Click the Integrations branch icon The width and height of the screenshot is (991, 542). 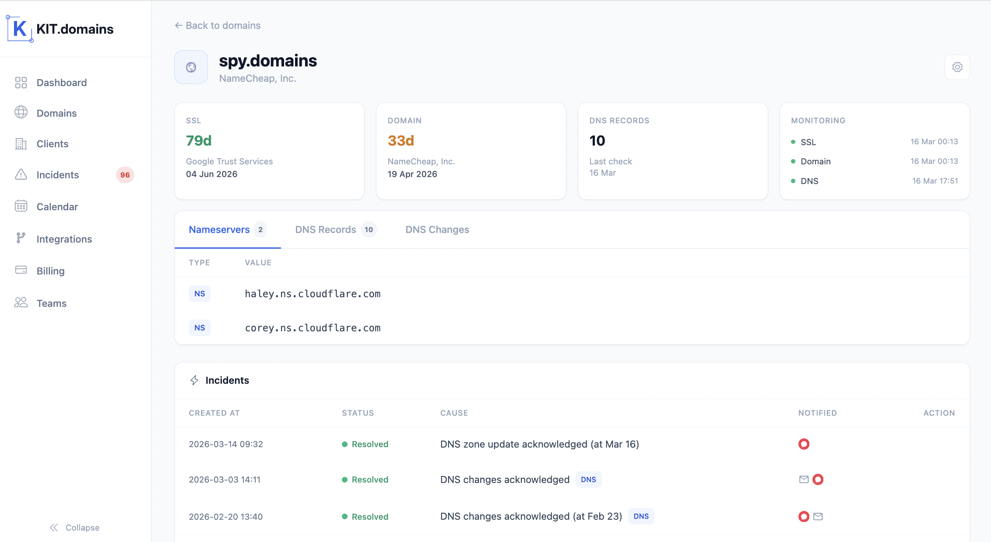coord(21,238)
